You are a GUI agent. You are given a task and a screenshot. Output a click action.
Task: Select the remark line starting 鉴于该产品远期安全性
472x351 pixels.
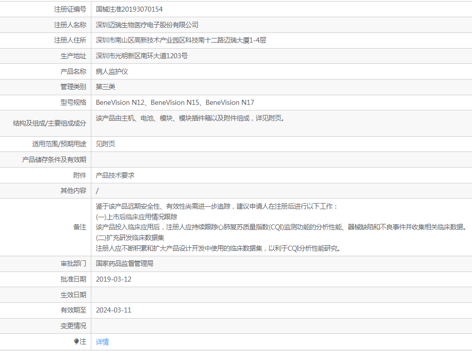point(217,206)
